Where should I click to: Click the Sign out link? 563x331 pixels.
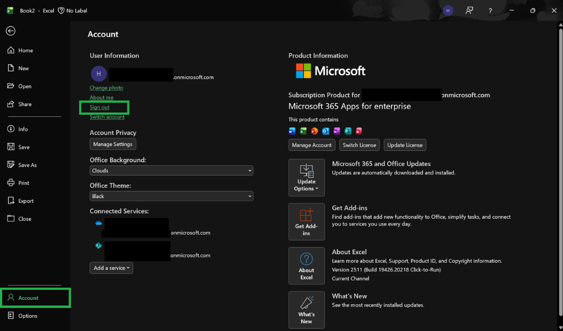click(x=100, y=107)
